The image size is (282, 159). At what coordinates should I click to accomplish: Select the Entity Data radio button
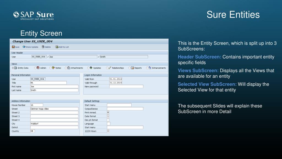tap(13, 68)
